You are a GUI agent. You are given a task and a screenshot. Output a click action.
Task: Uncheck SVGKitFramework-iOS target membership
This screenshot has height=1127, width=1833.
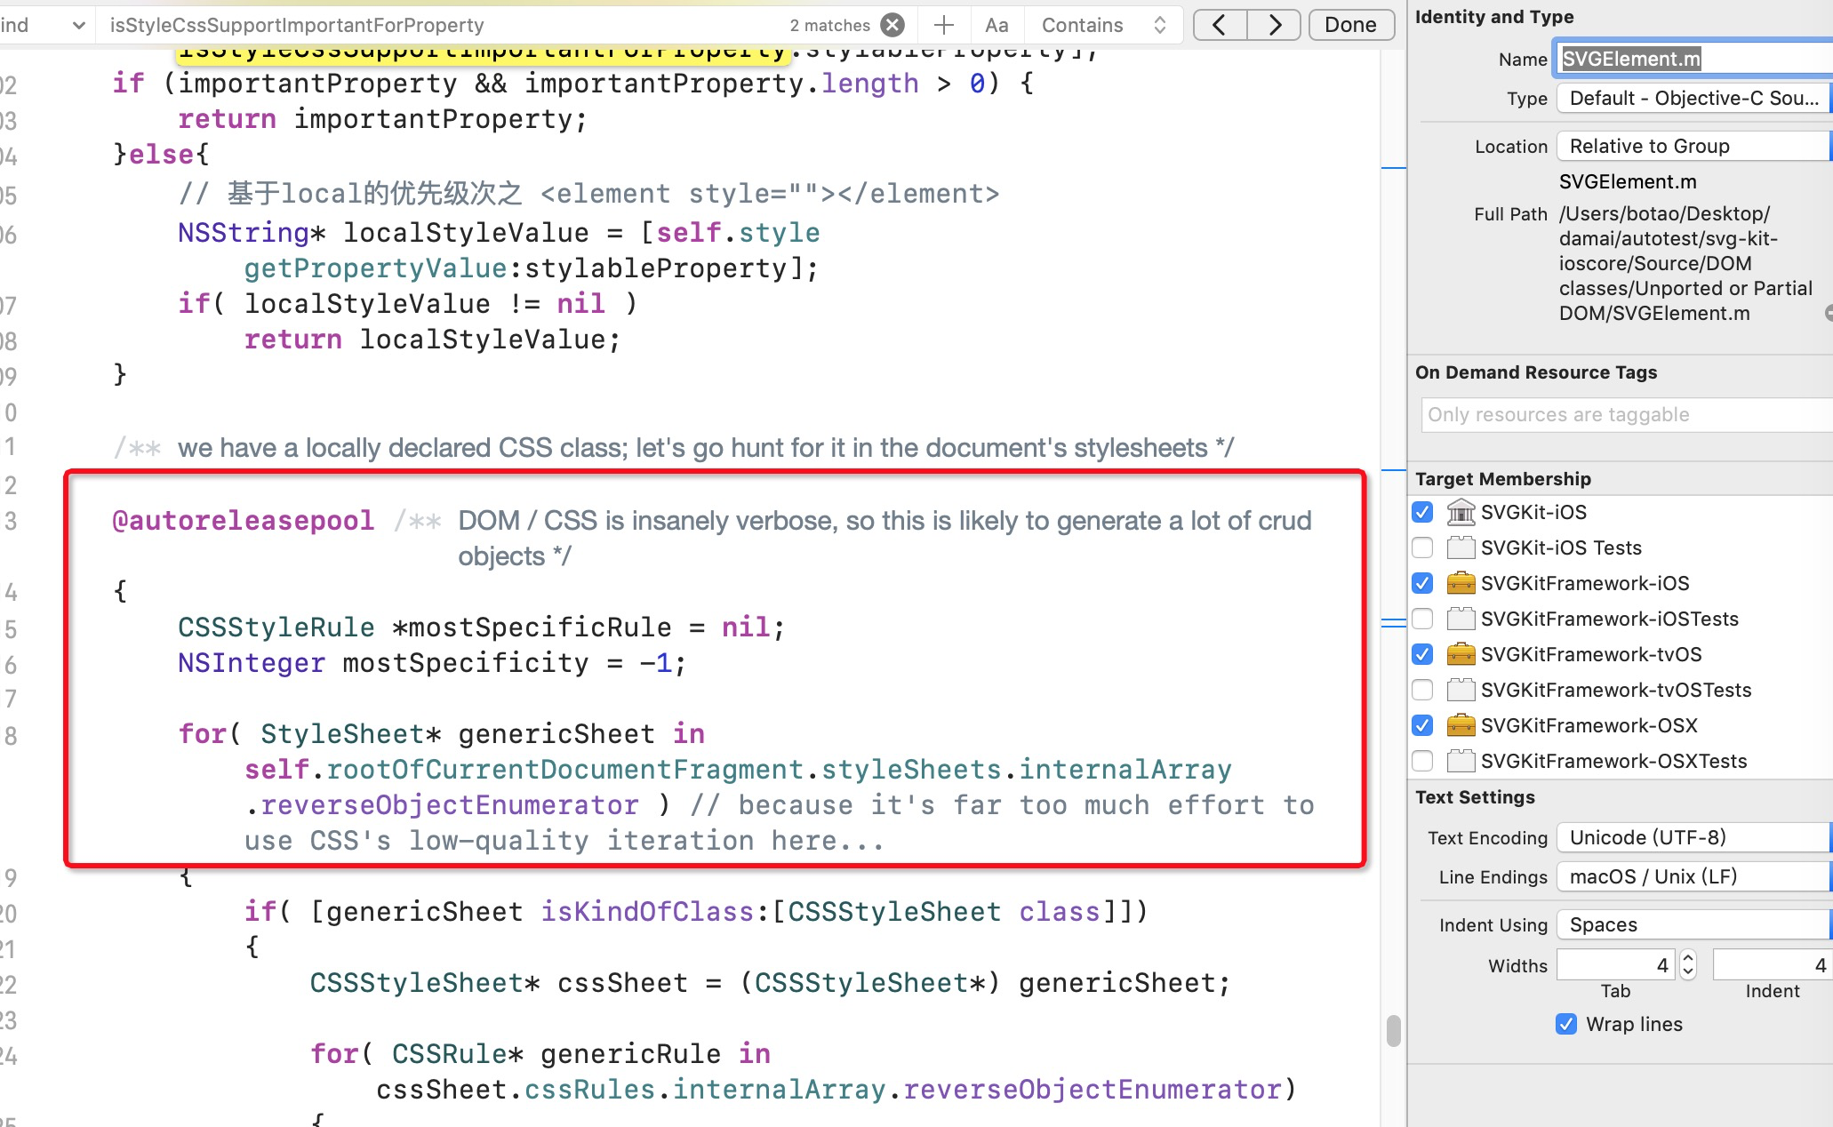coord(1422,583)
